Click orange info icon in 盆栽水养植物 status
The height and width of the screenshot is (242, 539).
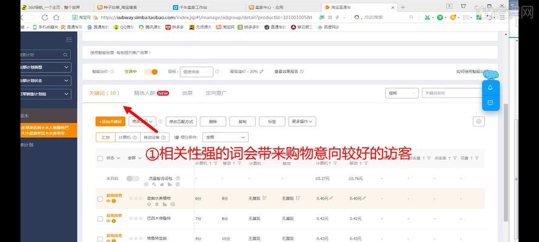[x=114, y=201]
